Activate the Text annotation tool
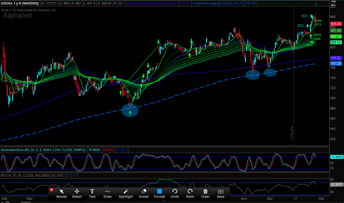 click(x=92, y=193)
